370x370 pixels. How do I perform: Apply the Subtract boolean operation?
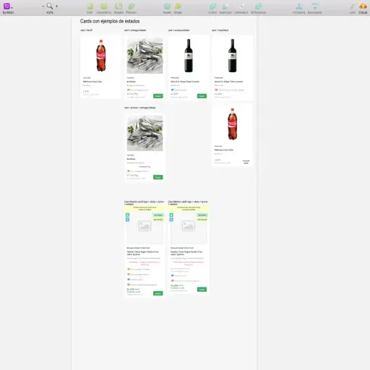(x=225, y=7)
